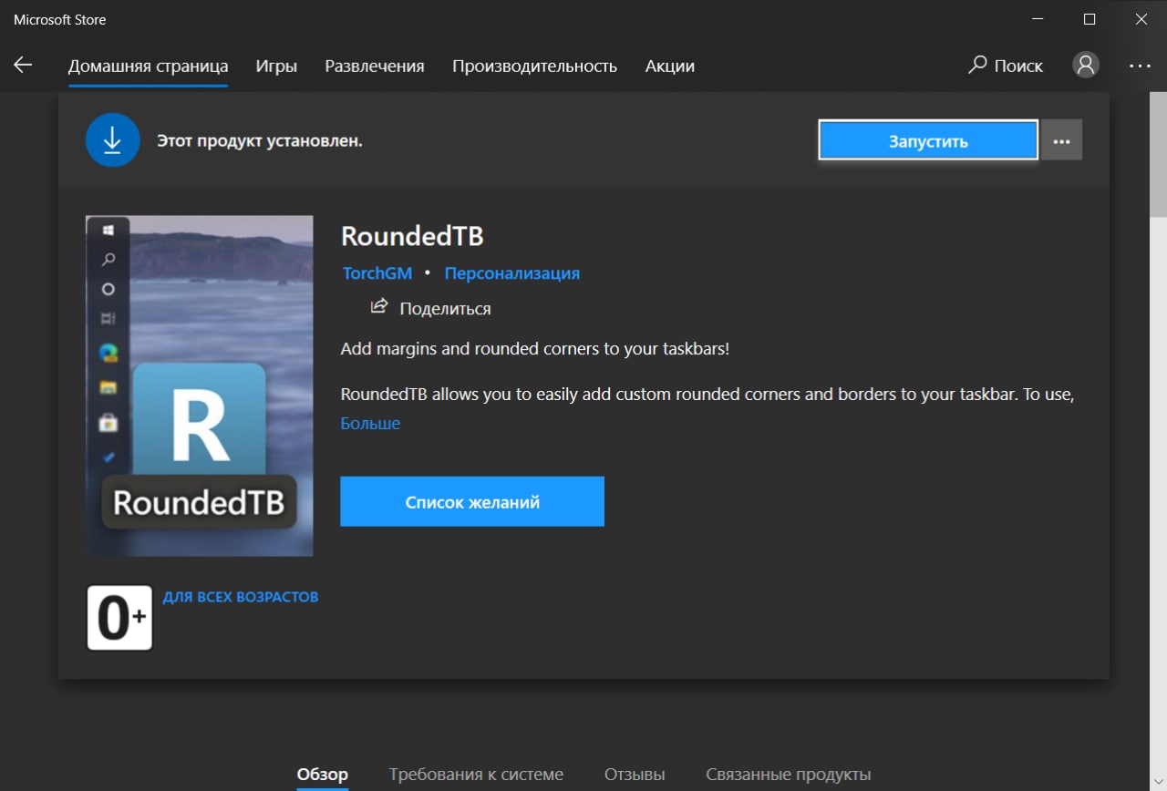Open the Производительность tab

(x=534, y=66)
